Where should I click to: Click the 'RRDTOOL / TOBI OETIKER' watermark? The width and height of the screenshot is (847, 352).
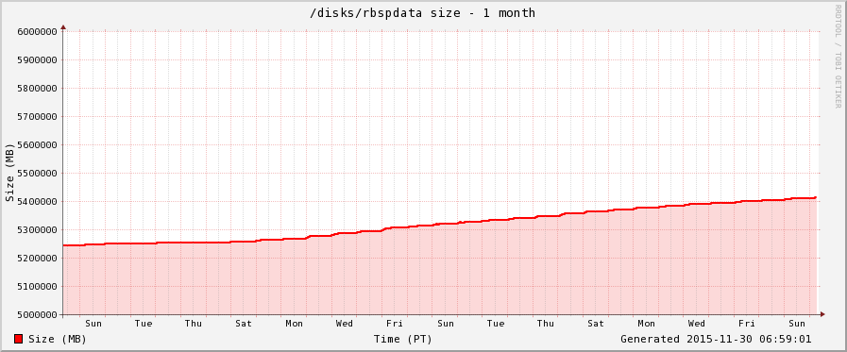click(x=838, y=56)
